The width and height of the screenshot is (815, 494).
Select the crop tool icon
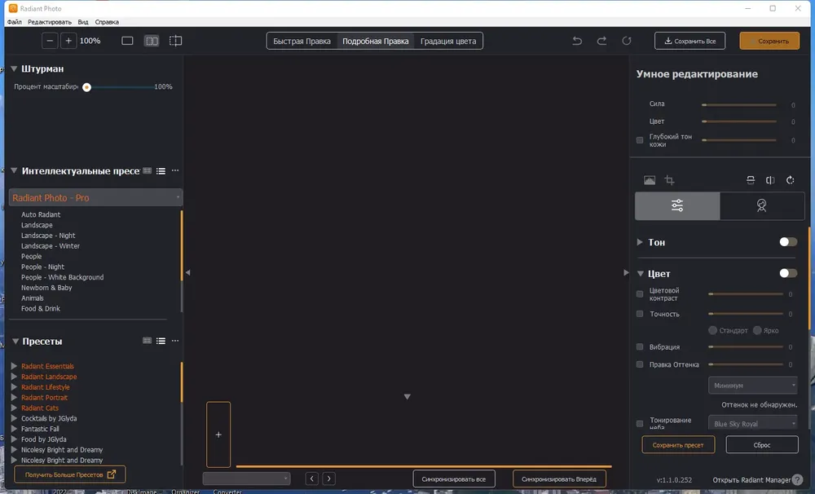click(669, 180)
